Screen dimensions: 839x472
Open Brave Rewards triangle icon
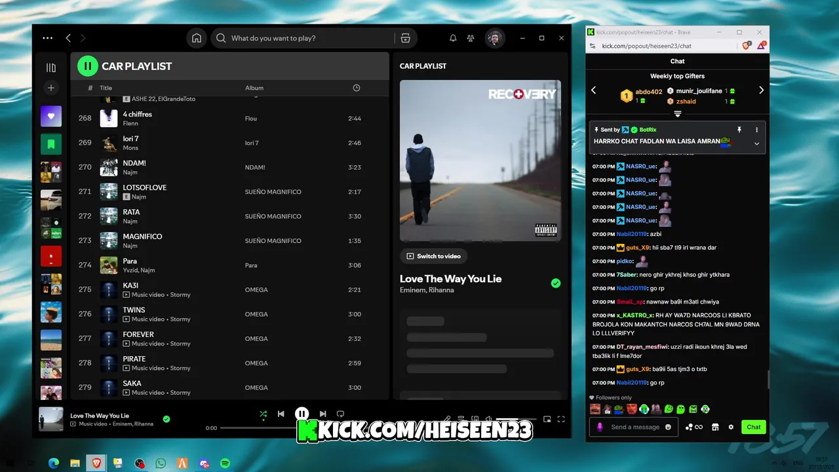coord(762,46)
